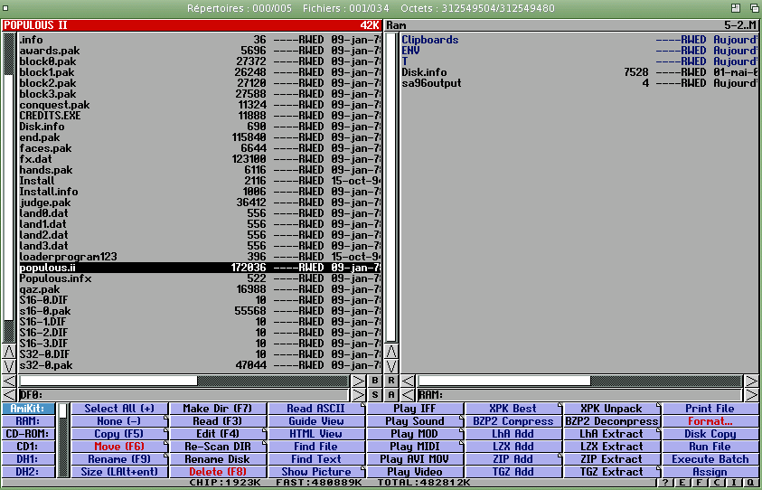Click right arrow of Ram panel horizontal scrollbar

point(751,381)
